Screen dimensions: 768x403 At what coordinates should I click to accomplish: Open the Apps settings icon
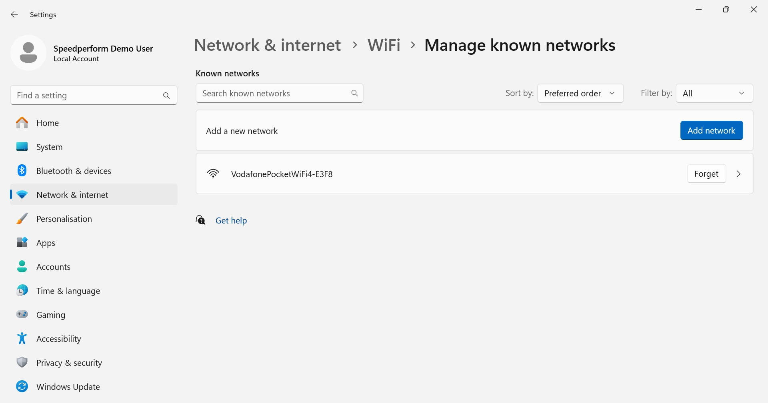(x=22, y=242)
